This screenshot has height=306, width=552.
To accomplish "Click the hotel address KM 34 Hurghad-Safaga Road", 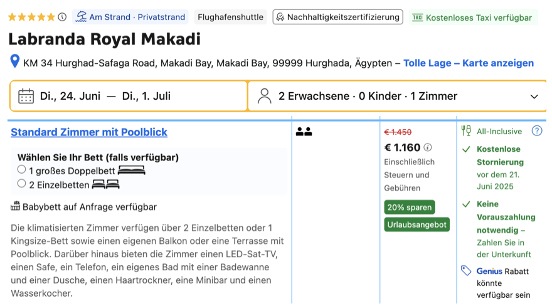I will tap(208, 63).
